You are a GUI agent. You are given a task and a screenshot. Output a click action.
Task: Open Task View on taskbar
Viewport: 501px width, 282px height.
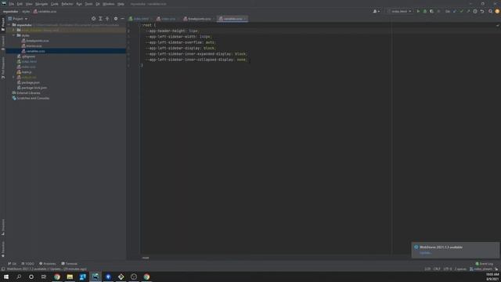(44, 277)
